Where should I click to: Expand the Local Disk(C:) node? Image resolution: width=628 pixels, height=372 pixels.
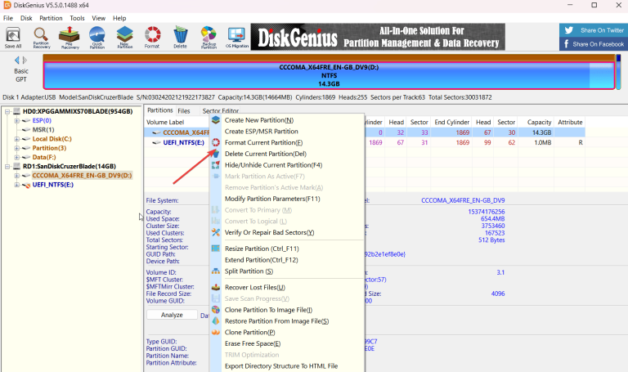pos(17,139)
